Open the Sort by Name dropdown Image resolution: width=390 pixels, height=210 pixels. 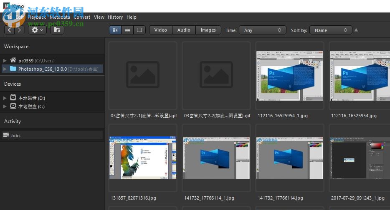331,30
